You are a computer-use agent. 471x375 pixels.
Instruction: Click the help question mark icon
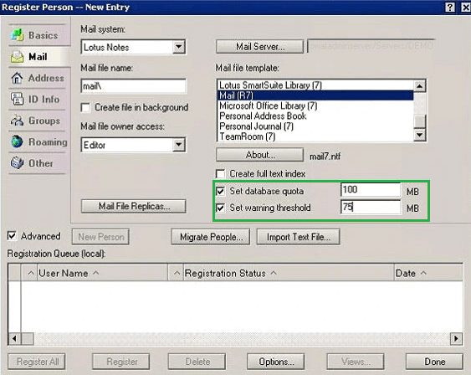coord(450,8)
